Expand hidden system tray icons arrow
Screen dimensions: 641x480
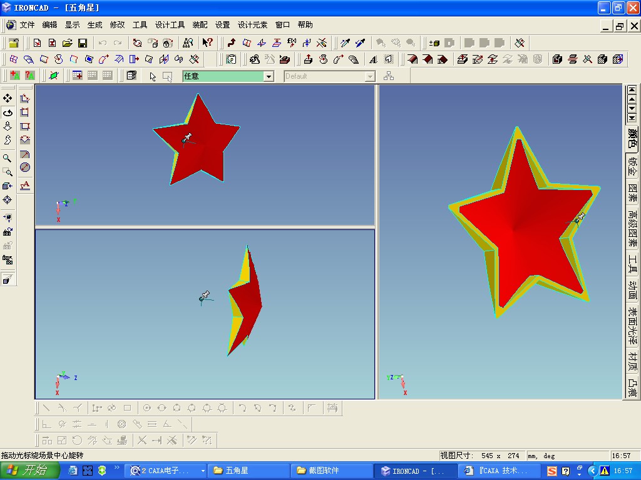click(x=592, y=471)
